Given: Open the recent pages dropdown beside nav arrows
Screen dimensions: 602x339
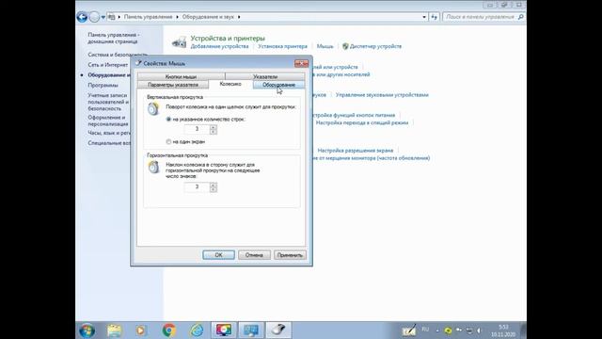Looking at the screenshot, I should pos(103,17).
